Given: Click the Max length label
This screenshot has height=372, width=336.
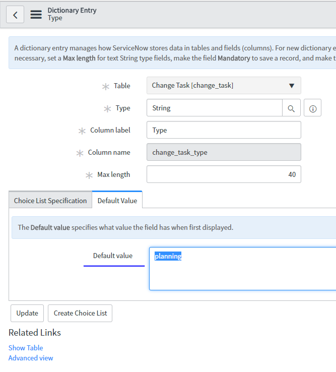Looking at the screenshot, I should [x=113, y=174].
